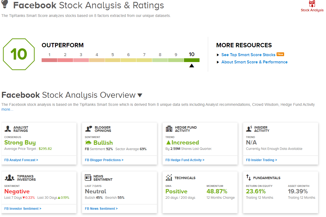Image resolution: width=326 pixels, height=217 pixels.
Task: Click the red down arrow by Last 7 Days
Action: point(24,198)
